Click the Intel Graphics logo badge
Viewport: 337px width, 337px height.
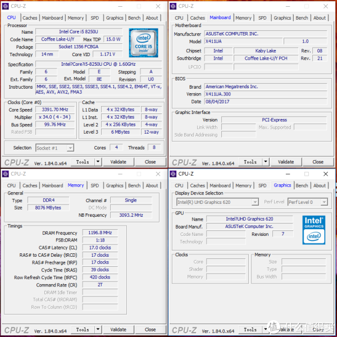[314, 230]
